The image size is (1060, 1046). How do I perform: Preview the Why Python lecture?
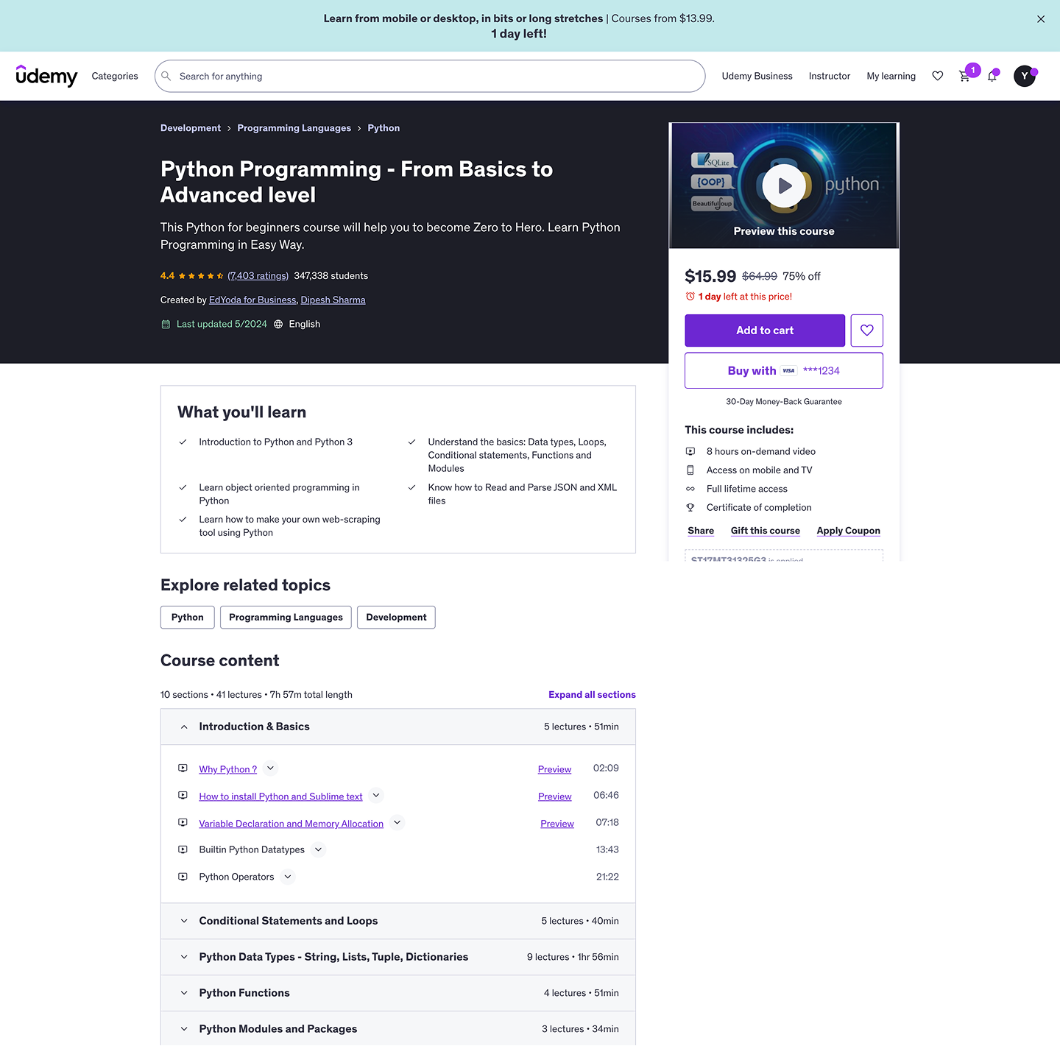coord(554,769)
